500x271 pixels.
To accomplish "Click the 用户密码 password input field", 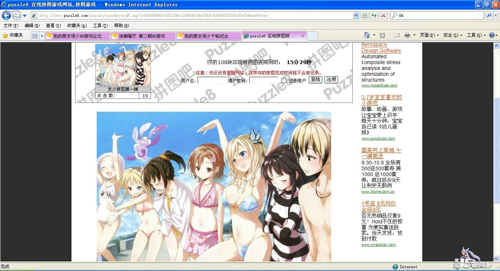I will (264, 80).
